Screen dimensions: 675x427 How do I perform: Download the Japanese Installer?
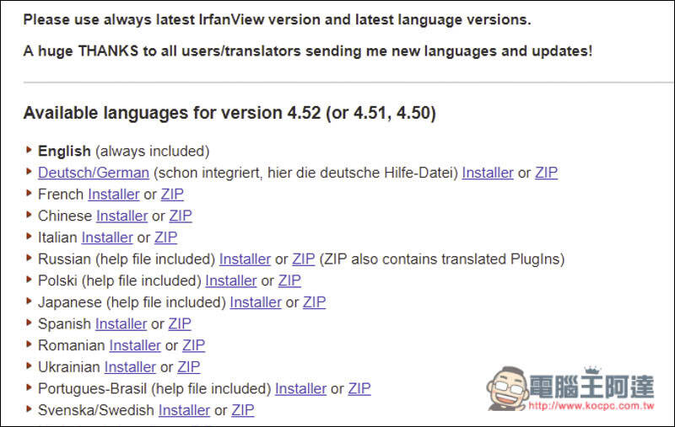(x=256, y=302)
